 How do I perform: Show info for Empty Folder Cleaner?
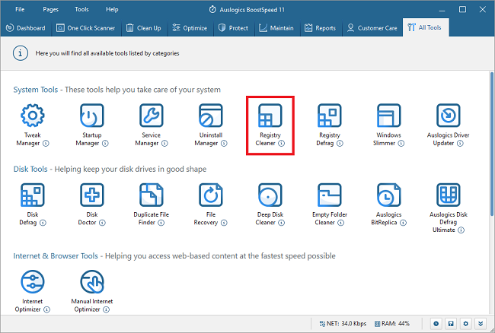340,223
